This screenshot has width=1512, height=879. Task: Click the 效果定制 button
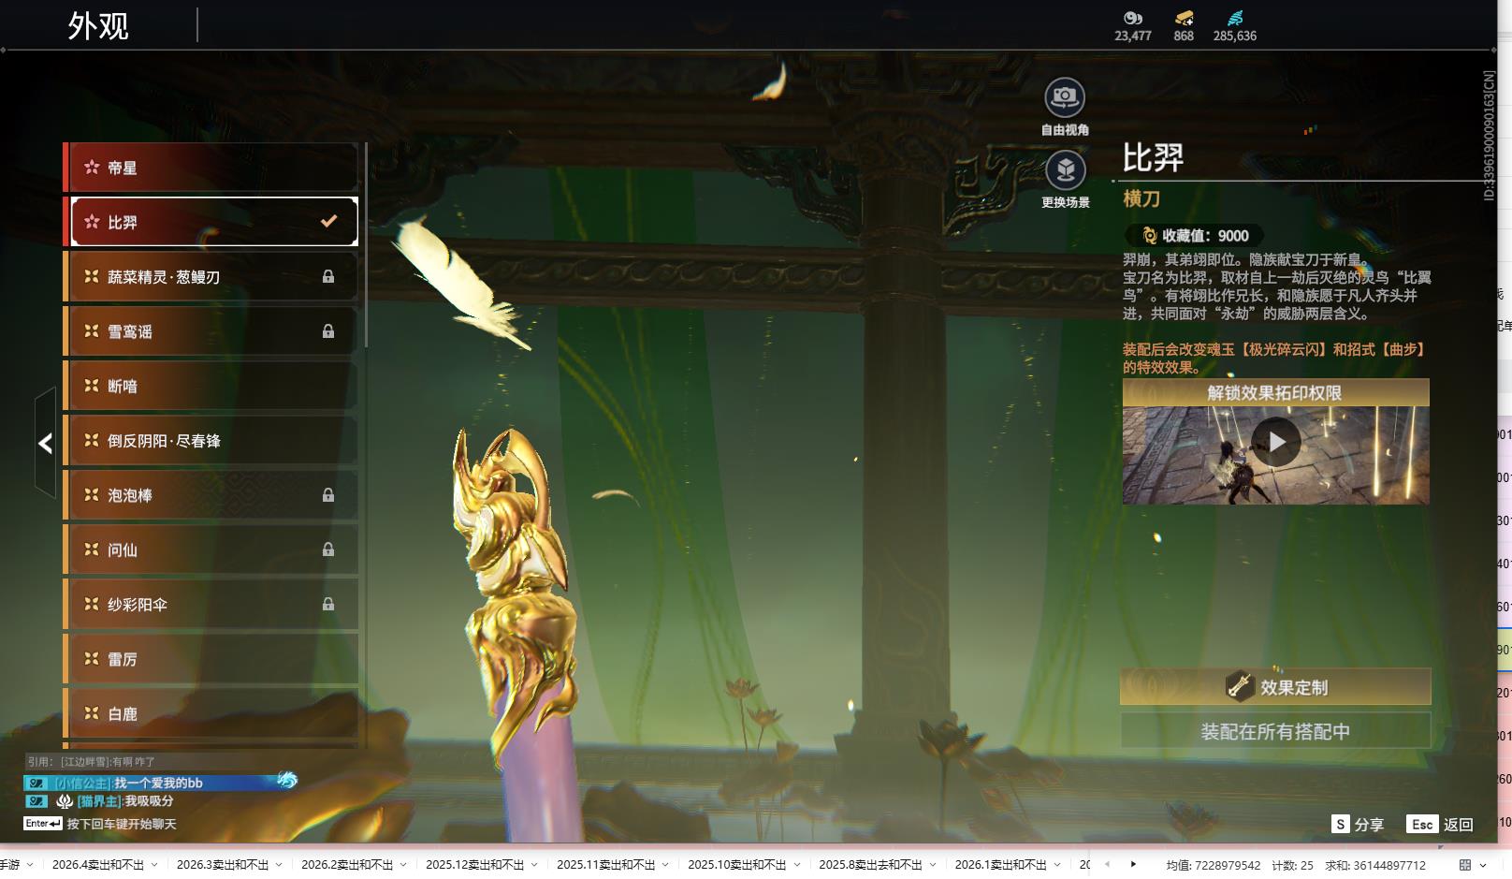[1275, 687]
